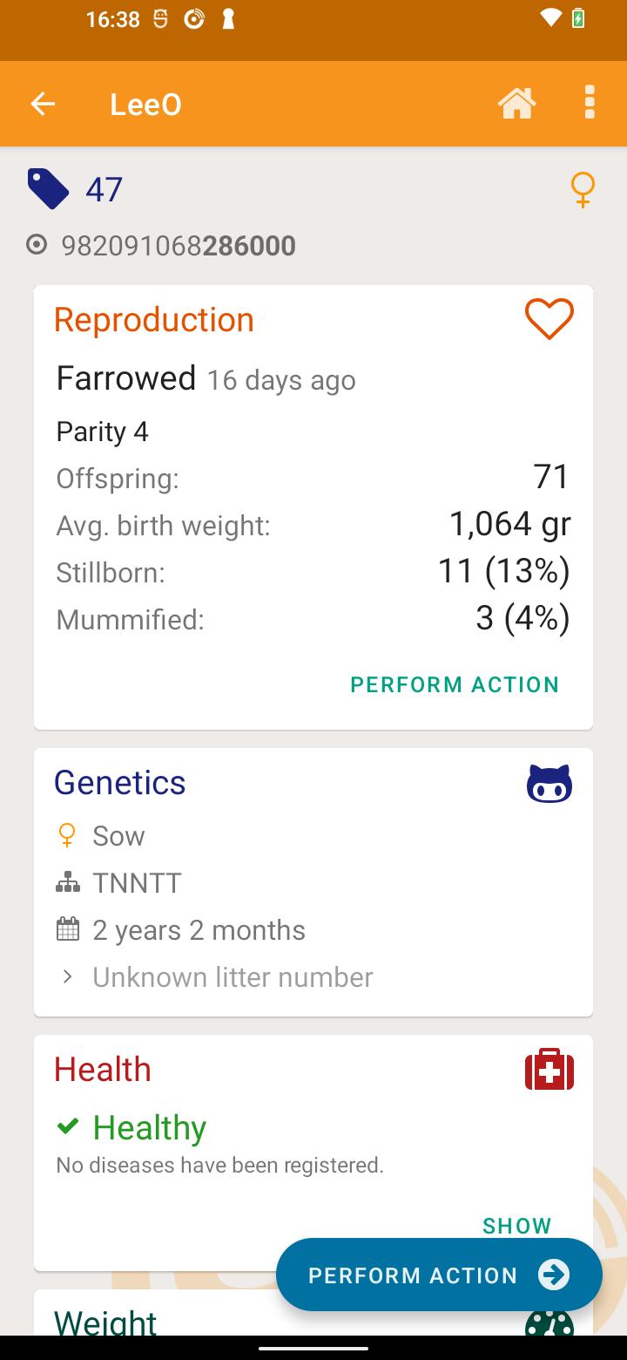
Task: Tap the Weight gauge icon
Action: pyautogui.click(x=549, y=1322)
